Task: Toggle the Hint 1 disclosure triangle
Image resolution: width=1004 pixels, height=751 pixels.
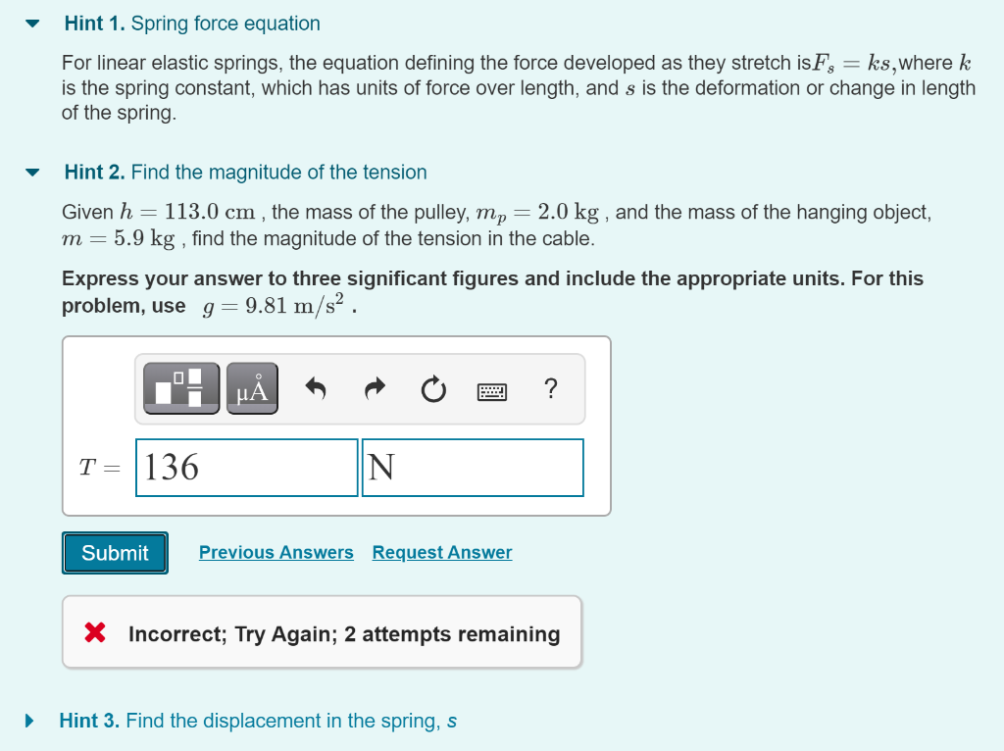Action: point(32,22)
